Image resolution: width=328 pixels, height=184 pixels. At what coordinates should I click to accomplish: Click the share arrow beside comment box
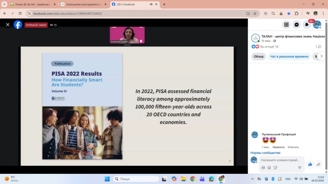coord(318,164)
